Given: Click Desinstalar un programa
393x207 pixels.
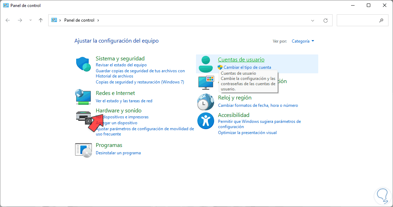Looking at the screenshot, I should pos(118,153).
